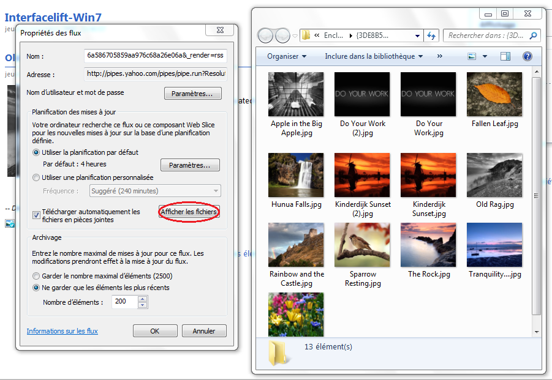This screenshot has height=380, width=552.
Task: Open Explorer help with the question mark icon
Action: tap(527, 56)
